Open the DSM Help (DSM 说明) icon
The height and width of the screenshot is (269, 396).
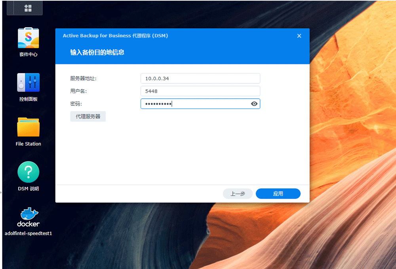tap(28, 176)
